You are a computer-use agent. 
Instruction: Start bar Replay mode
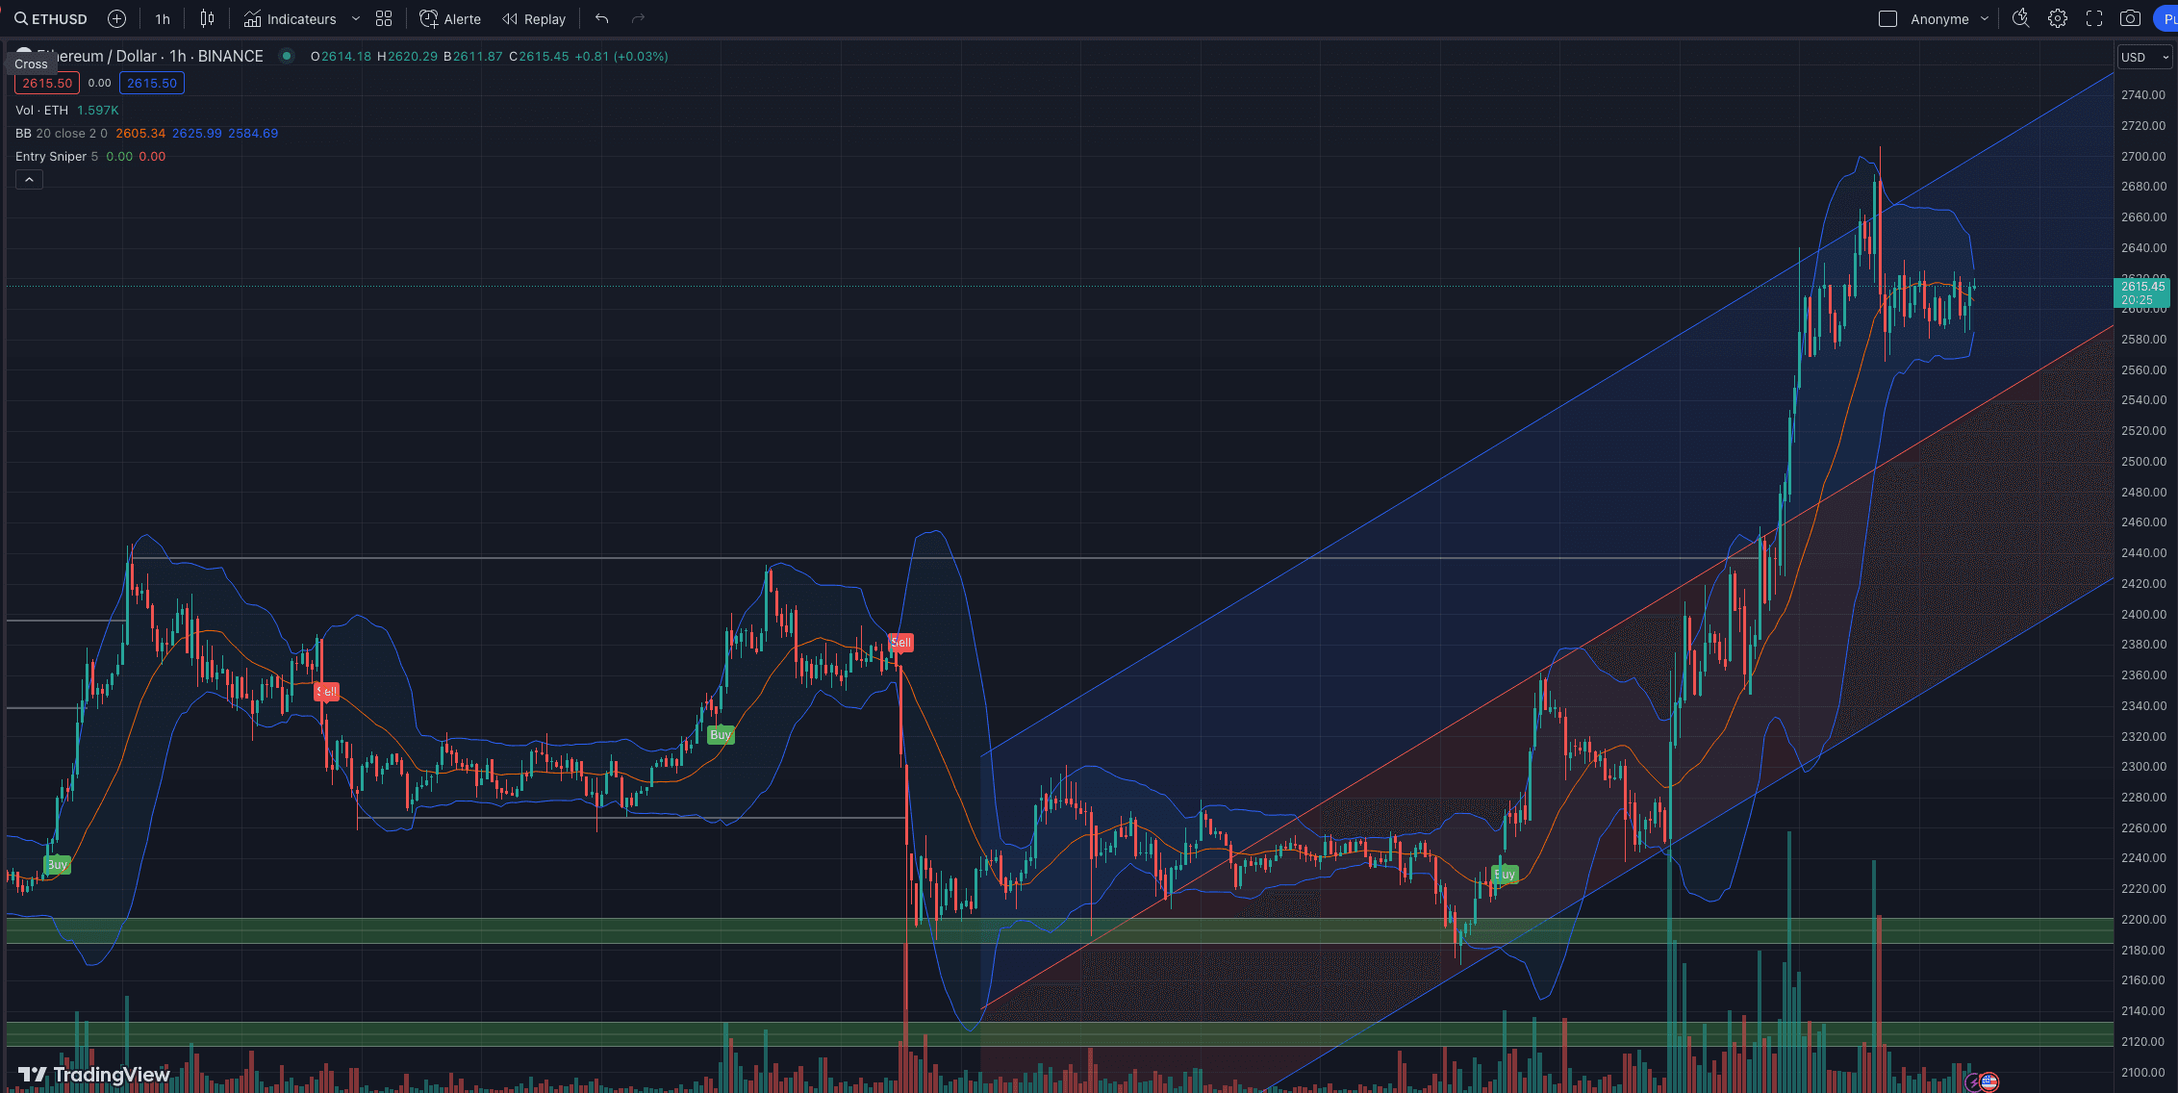pos(534,18)
